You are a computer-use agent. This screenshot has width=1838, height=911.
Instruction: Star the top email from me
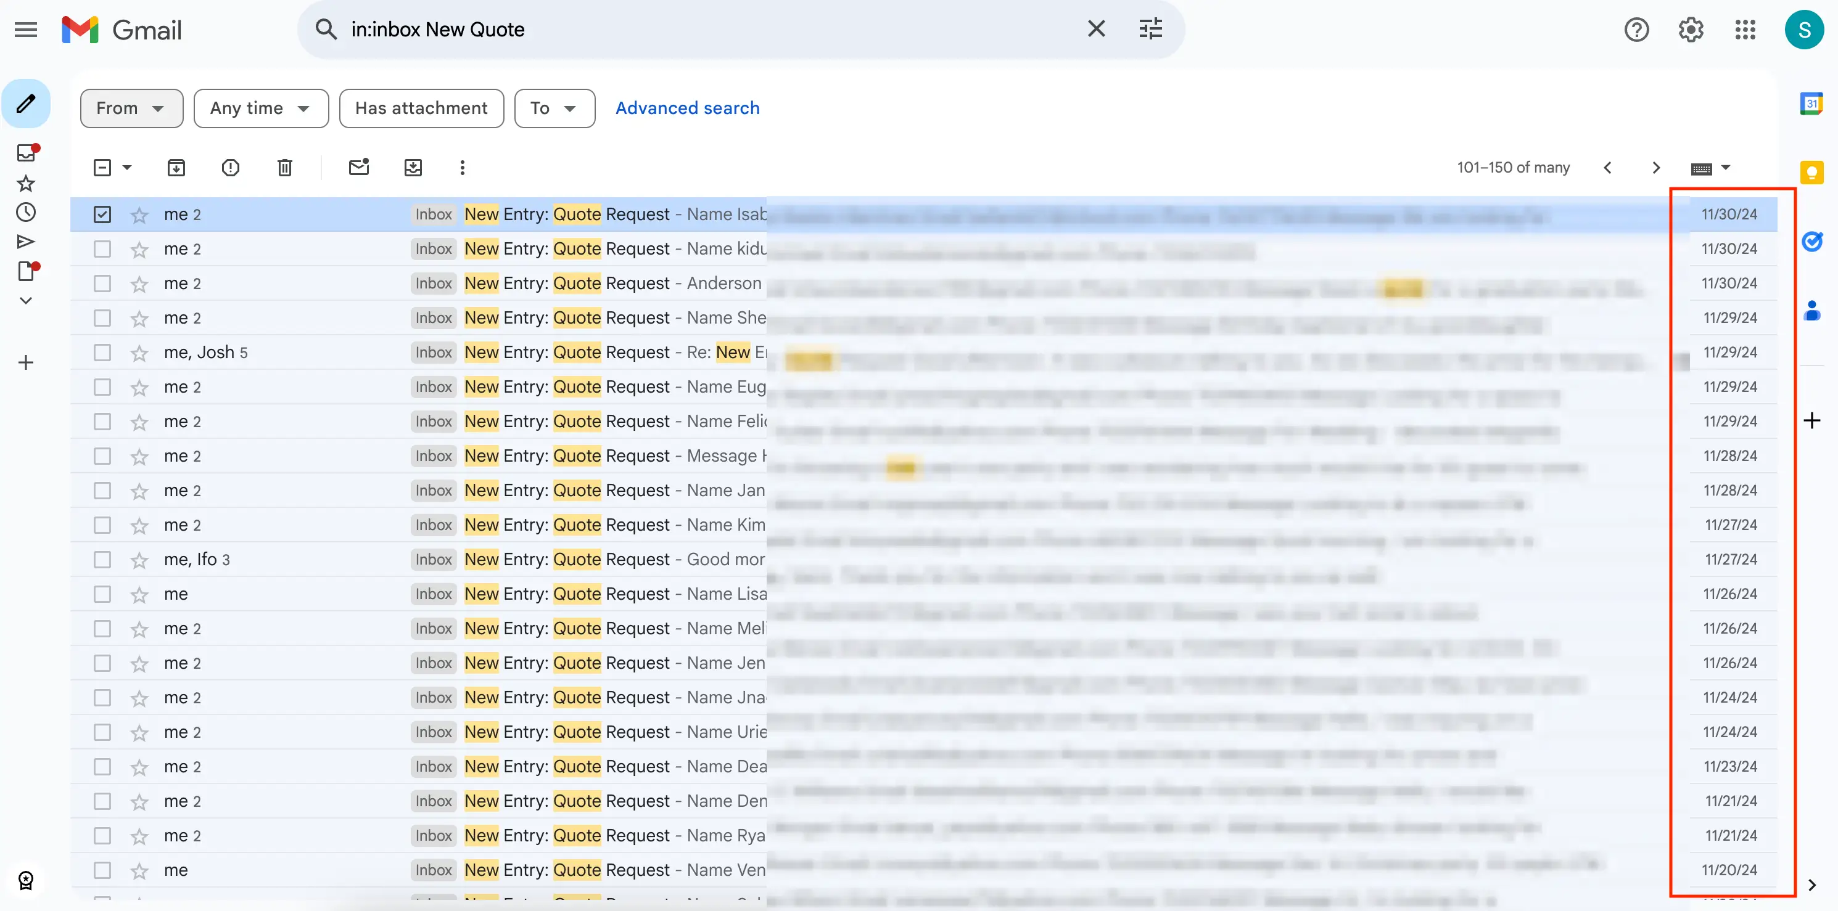coord(138,214)
